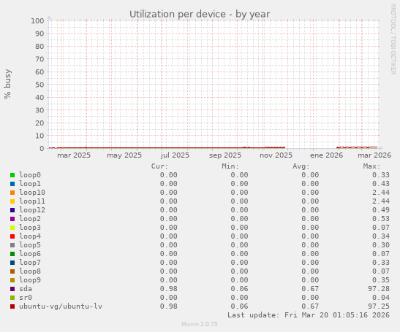Viewport: 400px width, 332px height.
Task: Click sda max value 97.28
Action: (x=379, y=289)
